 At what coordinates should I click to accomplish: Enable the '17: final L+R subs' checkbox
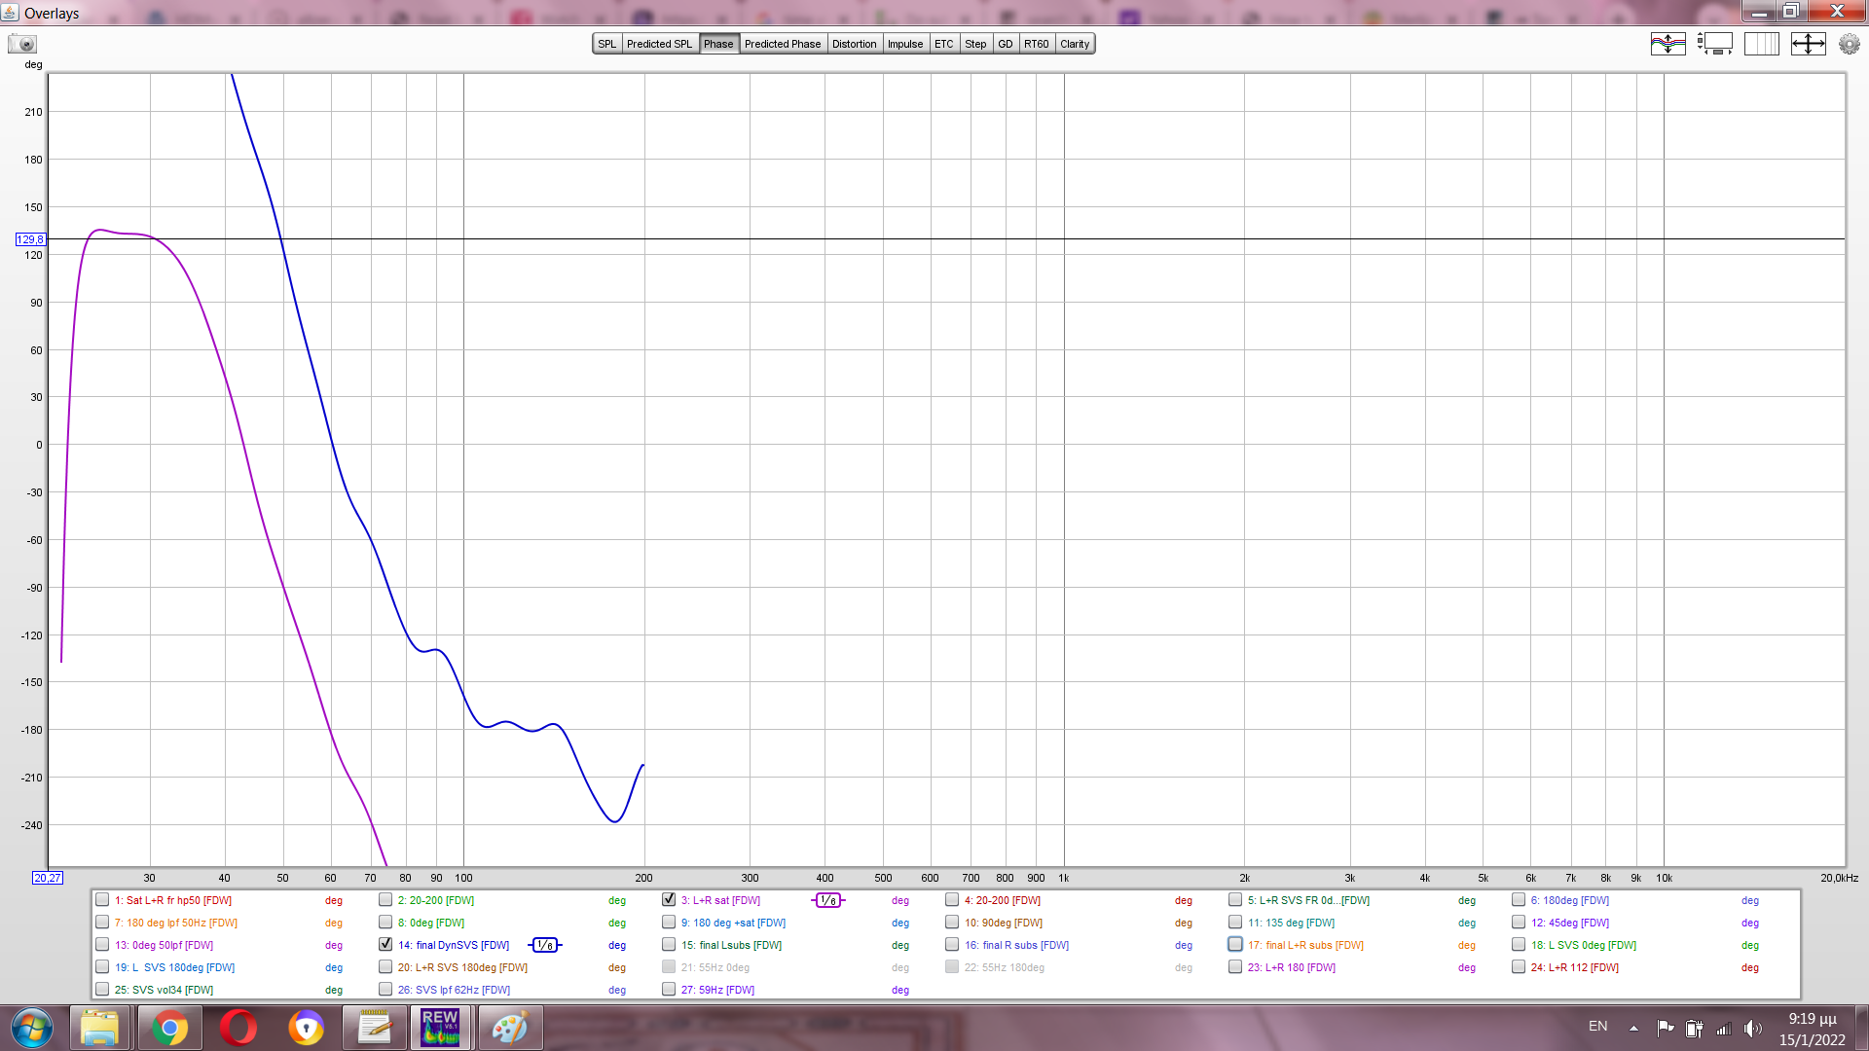(x=1235, y=945)
